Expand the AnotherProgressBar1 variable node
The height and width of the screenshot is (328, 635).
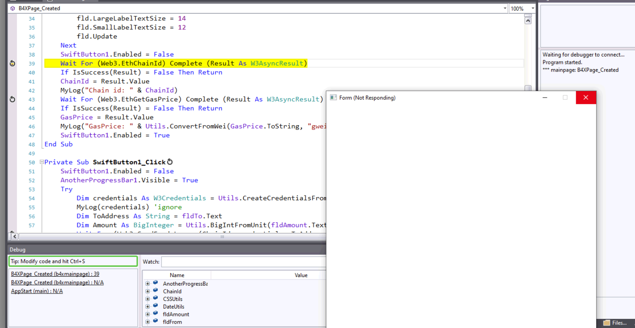tap(148, 284)
